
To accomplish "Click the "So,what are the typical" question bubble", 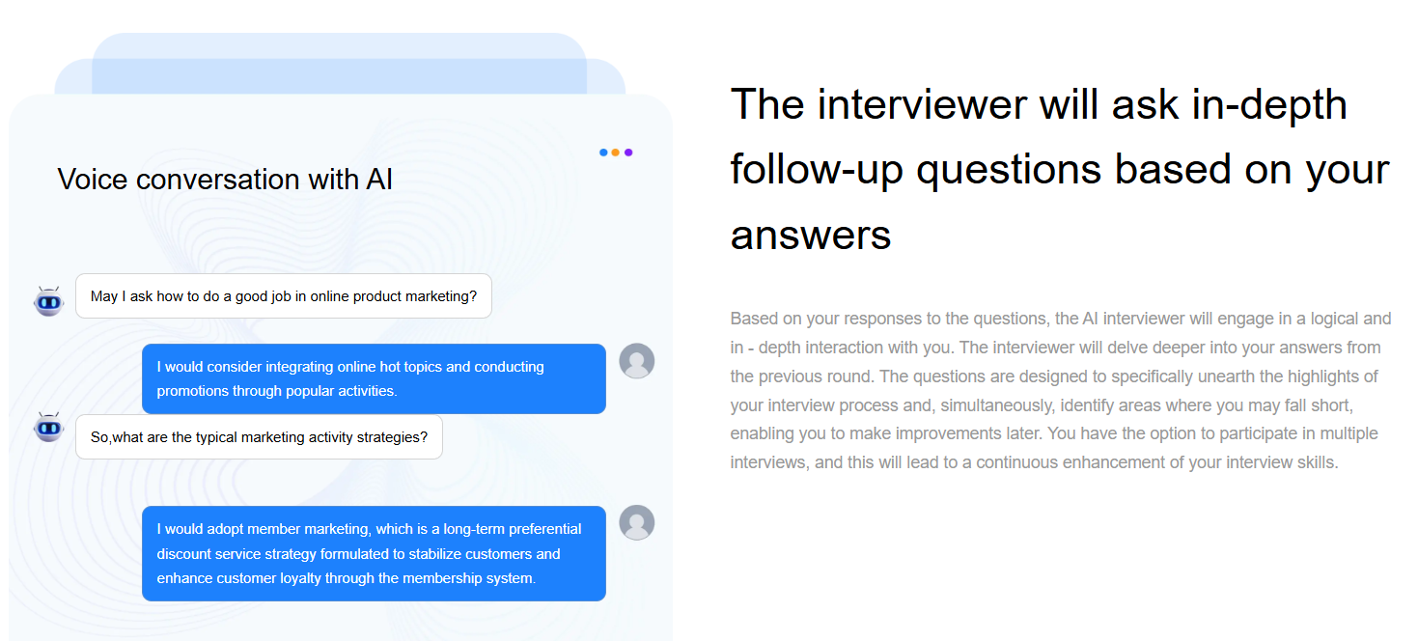I will 259,437.
